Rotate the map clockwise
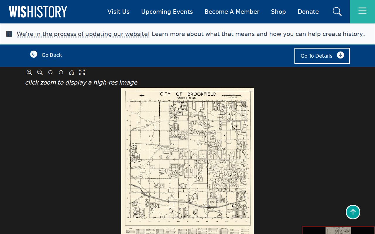Screen dimensions: 375x234 tap(61, 72)
